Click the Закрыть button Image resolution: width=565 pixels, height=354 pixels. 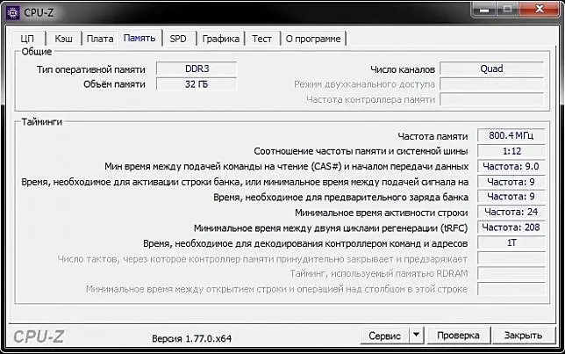[x=523, y=336]
